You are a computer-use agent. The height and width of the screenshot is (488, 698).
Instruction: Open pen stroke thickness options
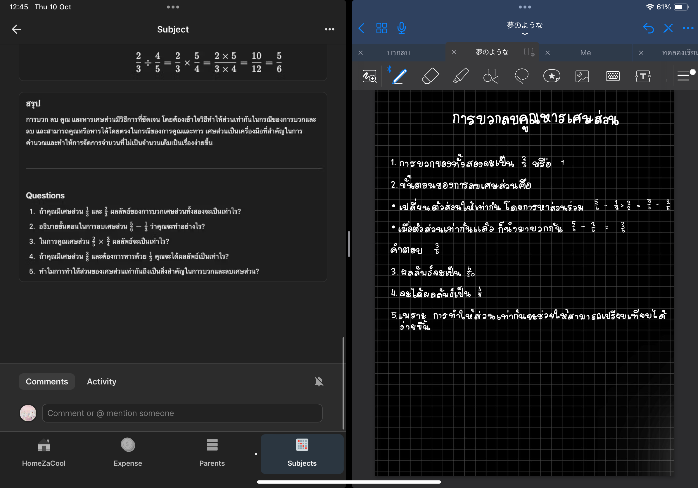(684, 76)
